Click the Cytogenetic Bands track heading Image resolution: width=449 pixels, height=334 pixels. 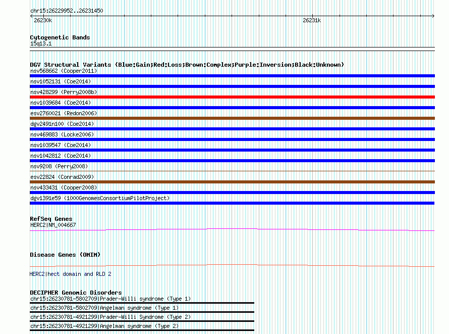pyautogui.click(x=60, y=37)
